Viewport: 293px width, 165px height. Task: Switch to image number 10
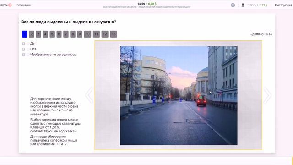87,34
